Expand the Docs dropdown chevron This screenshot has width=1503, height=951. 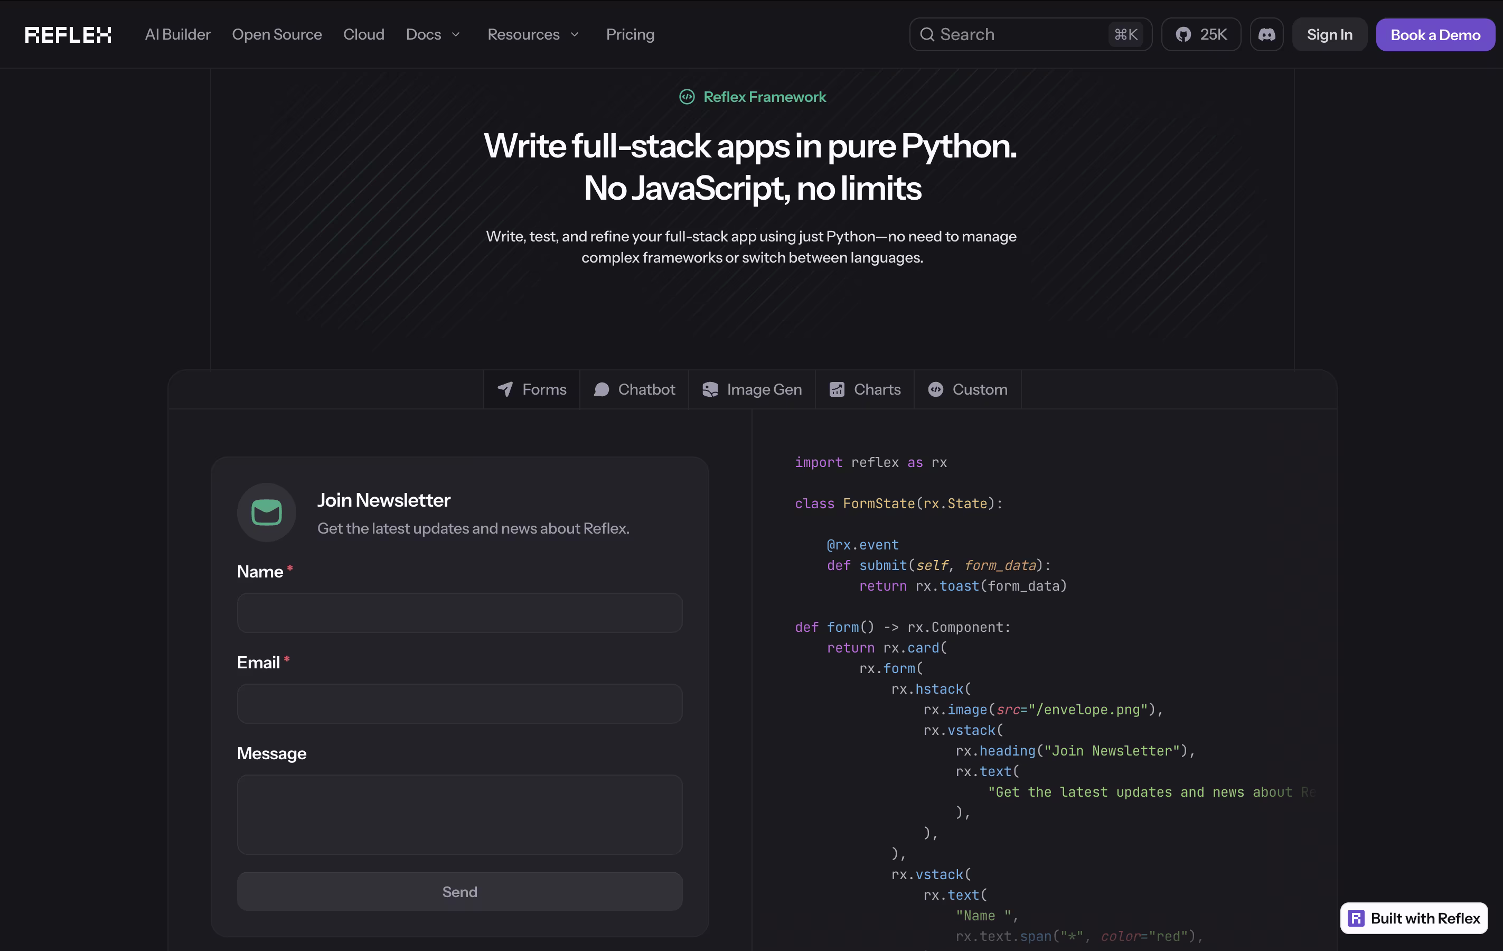click(456, 34)
